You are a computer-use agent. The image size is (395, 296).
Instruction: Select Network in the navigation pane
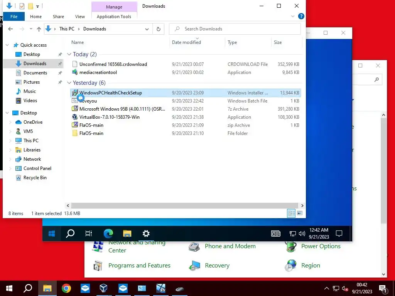point(32,159)
